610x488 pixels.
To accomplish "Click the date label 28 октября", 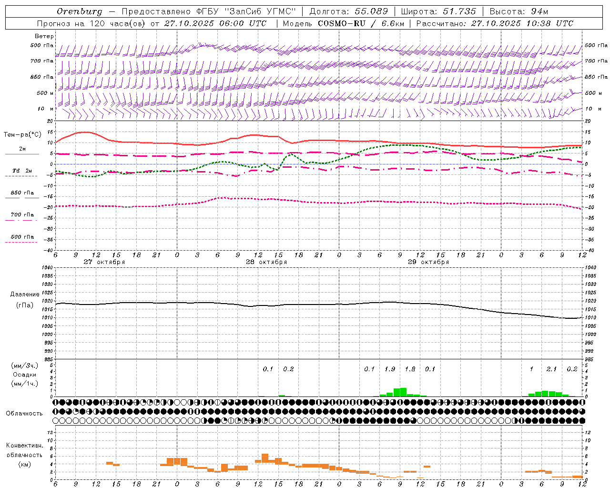I will point(266,262).
